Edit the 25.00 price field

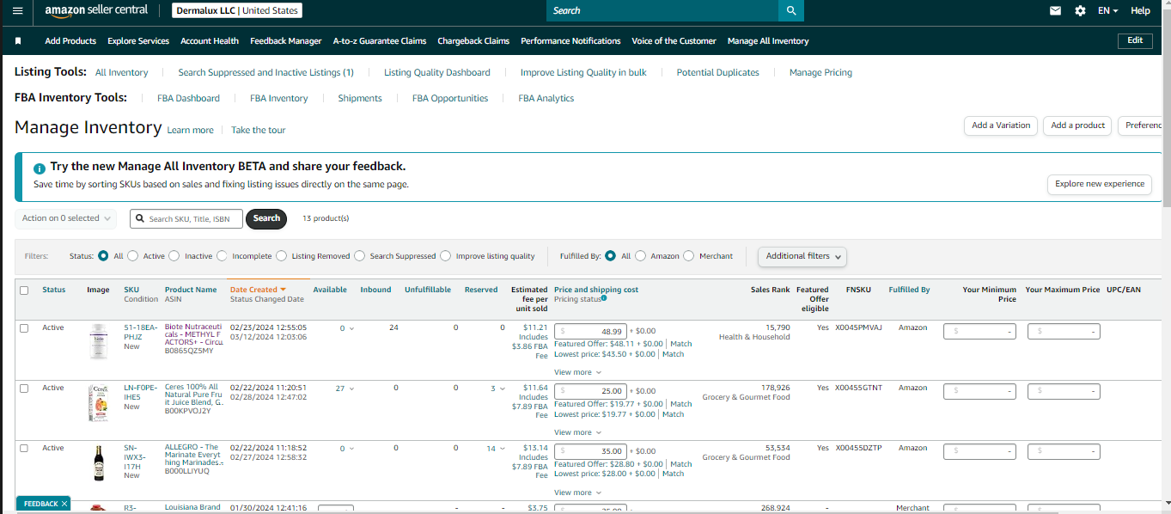(591, 391)
